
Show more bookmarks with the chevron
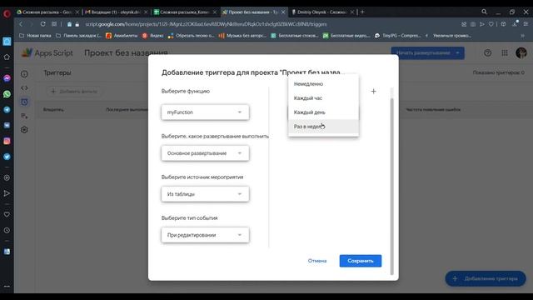coord(523,35)
